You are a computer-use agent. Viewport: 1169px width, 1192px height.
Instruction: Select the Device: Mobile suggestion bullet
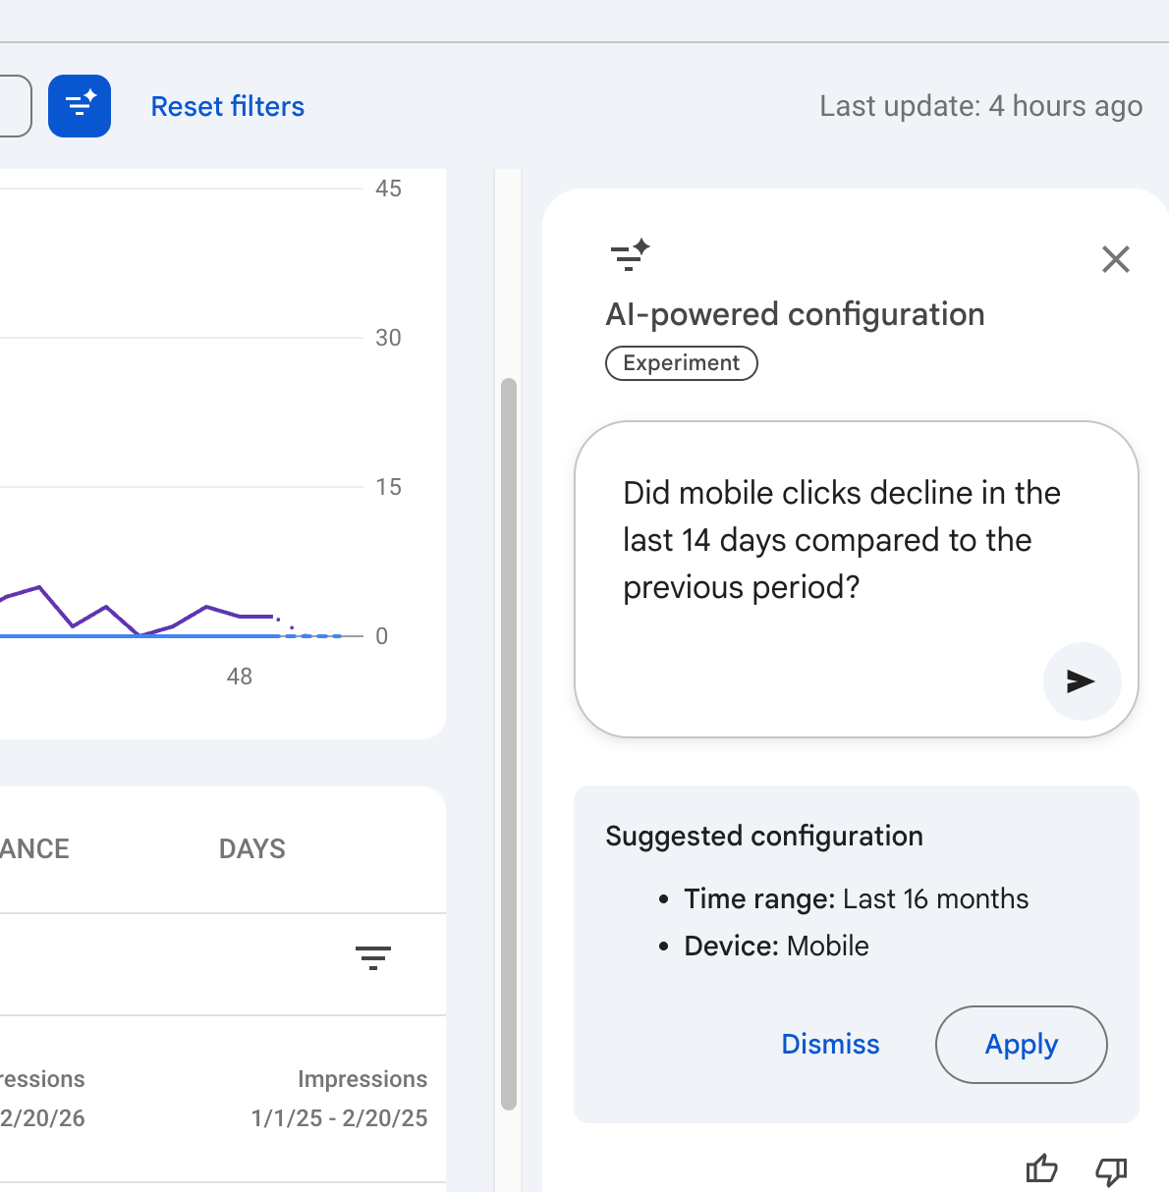[776, 946]
